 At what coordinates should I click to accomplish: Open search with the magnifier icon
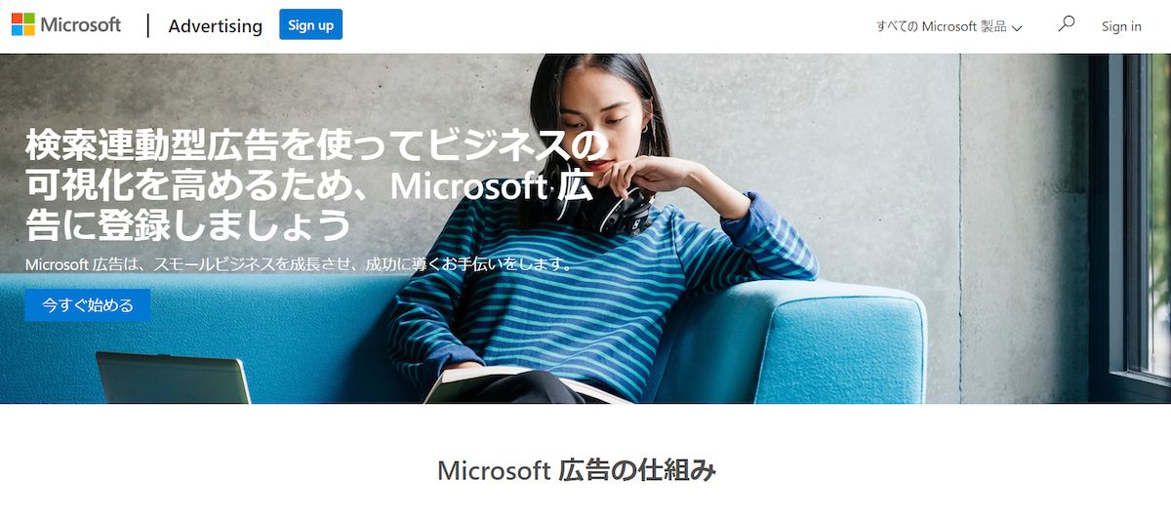pos(1067,23)
